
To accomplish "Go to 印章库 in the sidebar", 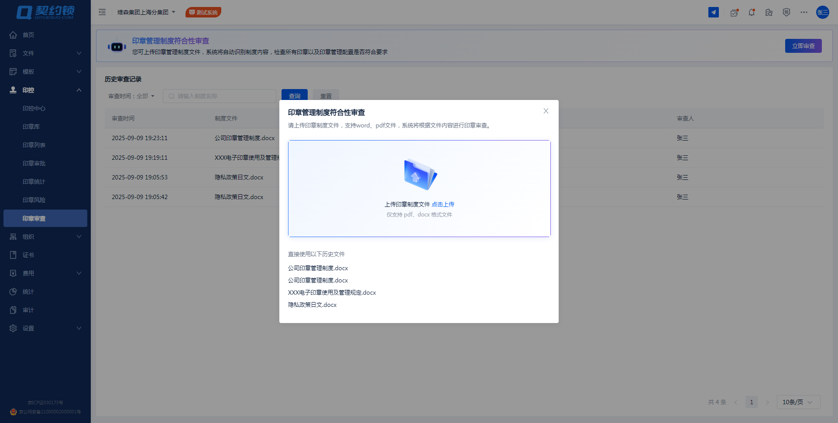I will point(31,127).
